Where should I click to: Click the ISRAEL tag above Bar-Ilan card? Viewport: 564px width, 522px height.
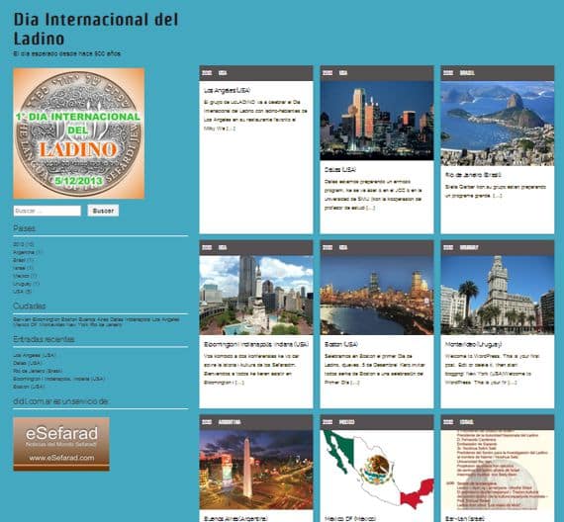(466, 422)
